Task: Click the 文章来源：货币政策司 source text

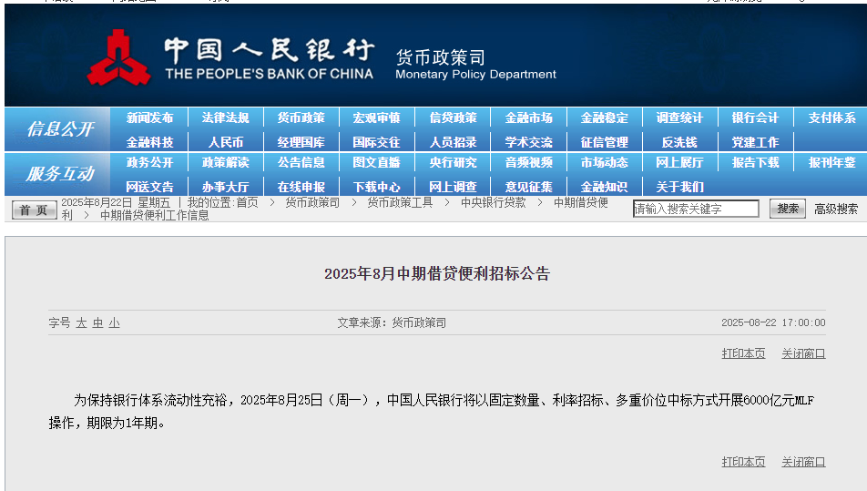Action: pos(392,322)
